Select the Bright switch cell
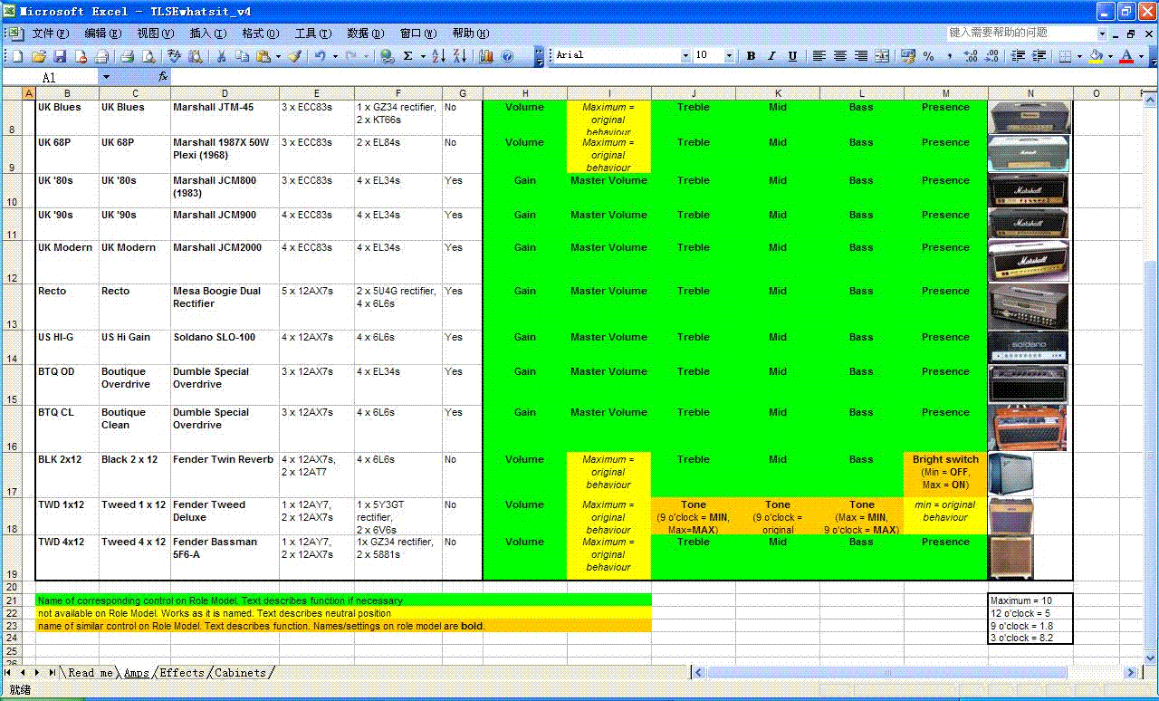Image resolution: width=1159 pixels, height=701 pixels. point(945,475)
